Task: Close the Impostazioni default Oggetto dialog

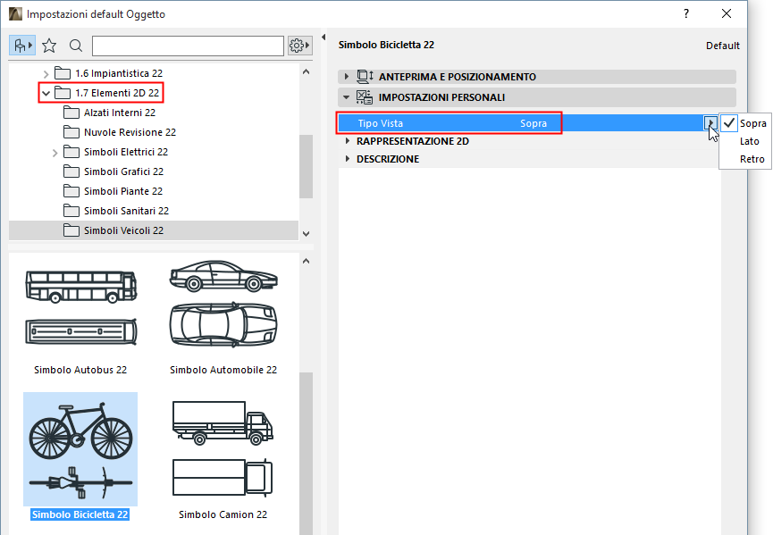Action: coord(727,13)
